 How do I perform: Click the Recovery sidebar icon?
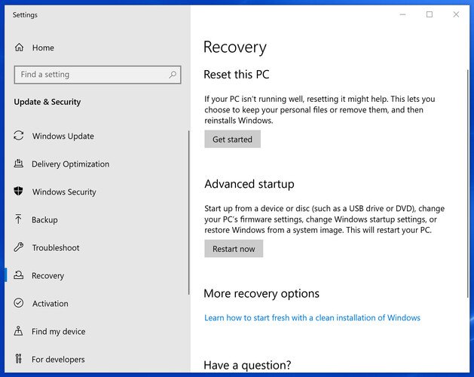(18, 275)
